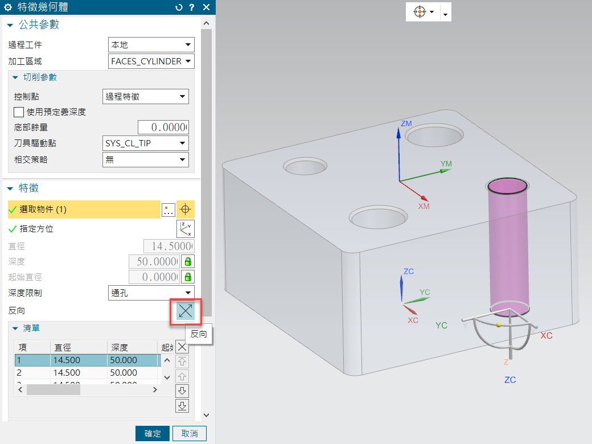592x444 pixels.
Task: Move list item up one arrow icon
Action: (x=182, y=376)
